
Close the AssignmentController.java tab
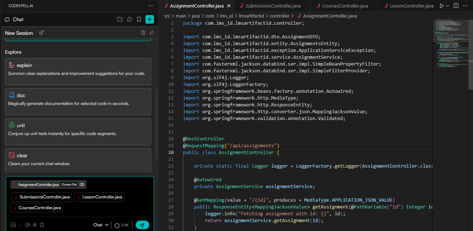point(229,6)
